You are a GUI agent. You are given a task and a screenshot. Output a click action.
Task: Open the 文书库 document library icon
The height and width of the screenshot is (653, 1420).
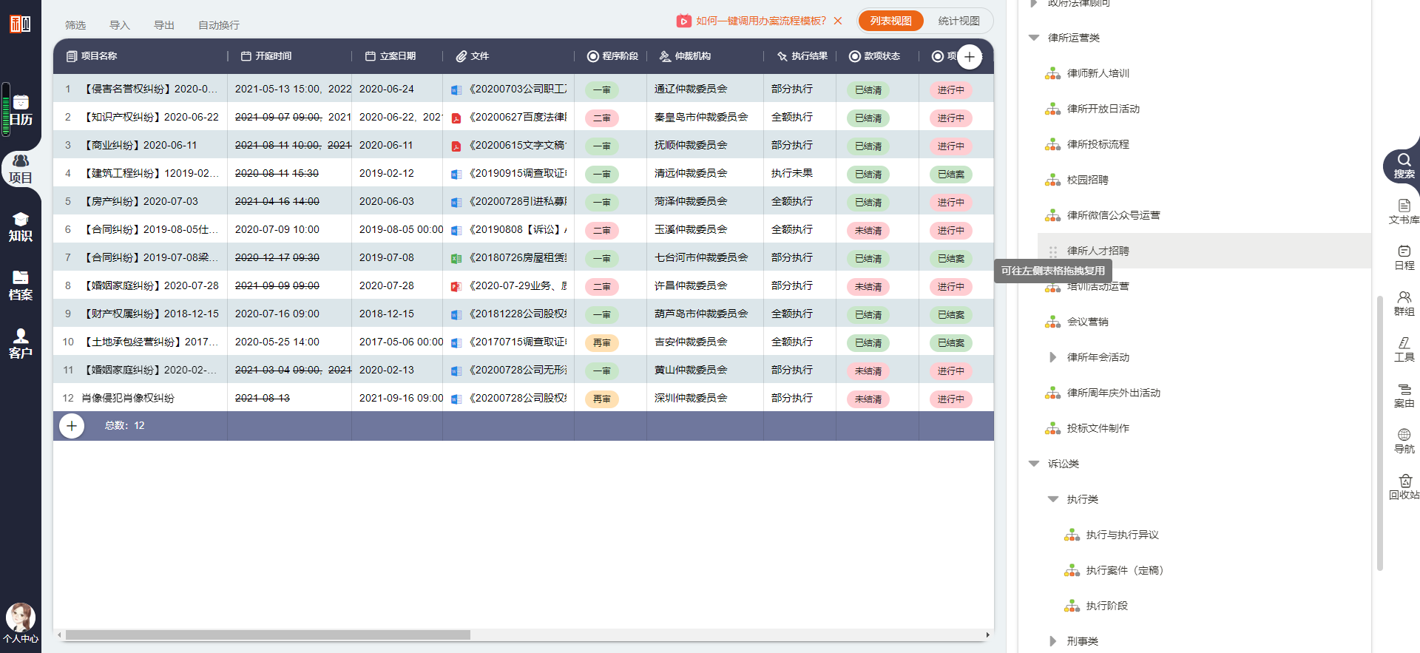[1404, 212]
